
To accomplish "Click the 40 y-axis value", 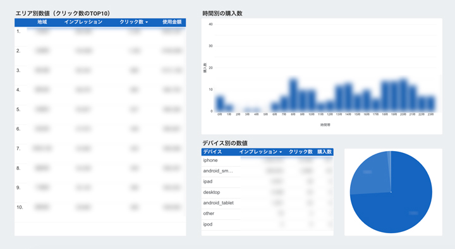I will (x=210, y=25).
